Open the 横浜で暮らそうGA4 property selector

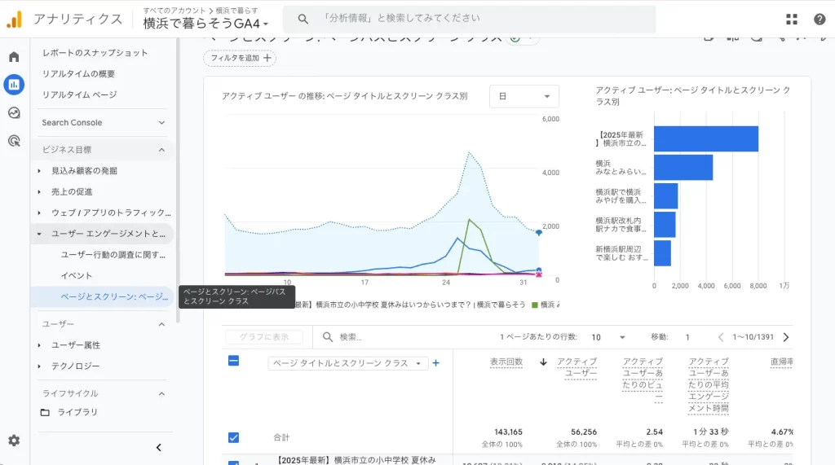point(205,24)
